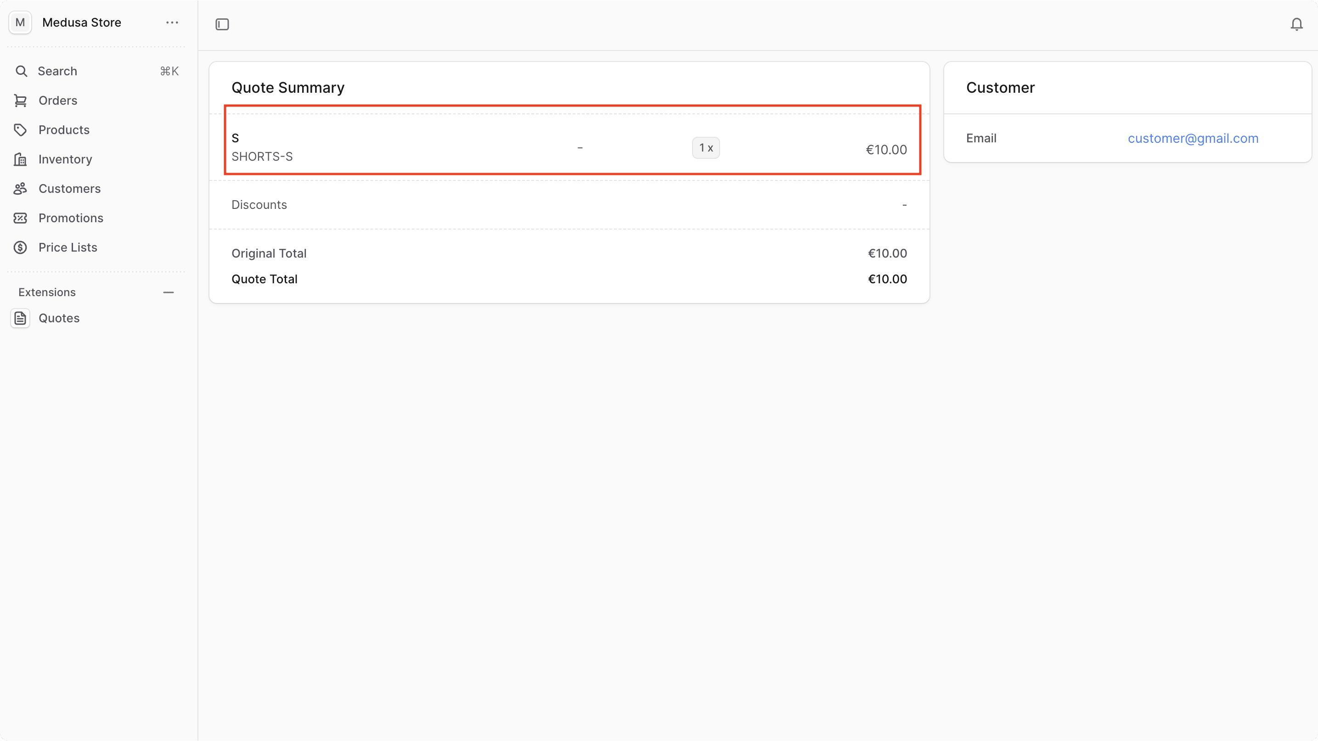Click the Orders label in sidebar

tap(58, 101)
